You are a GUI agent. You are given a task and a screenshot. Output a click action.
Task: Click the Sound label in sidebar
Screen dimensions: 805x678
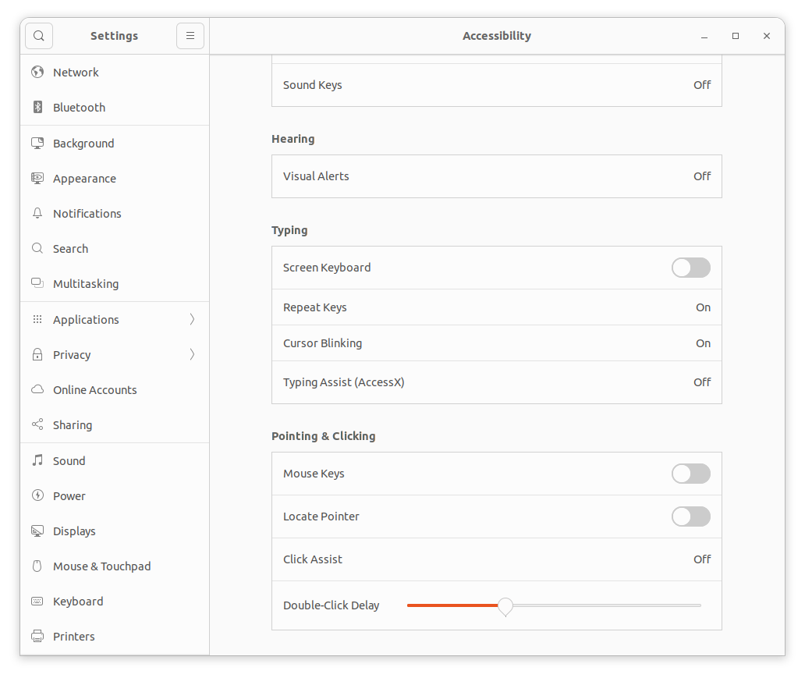69,461
